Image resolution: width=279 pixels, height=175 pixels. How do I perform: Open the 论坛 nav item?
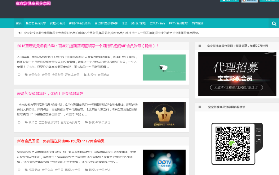point(124,23)
